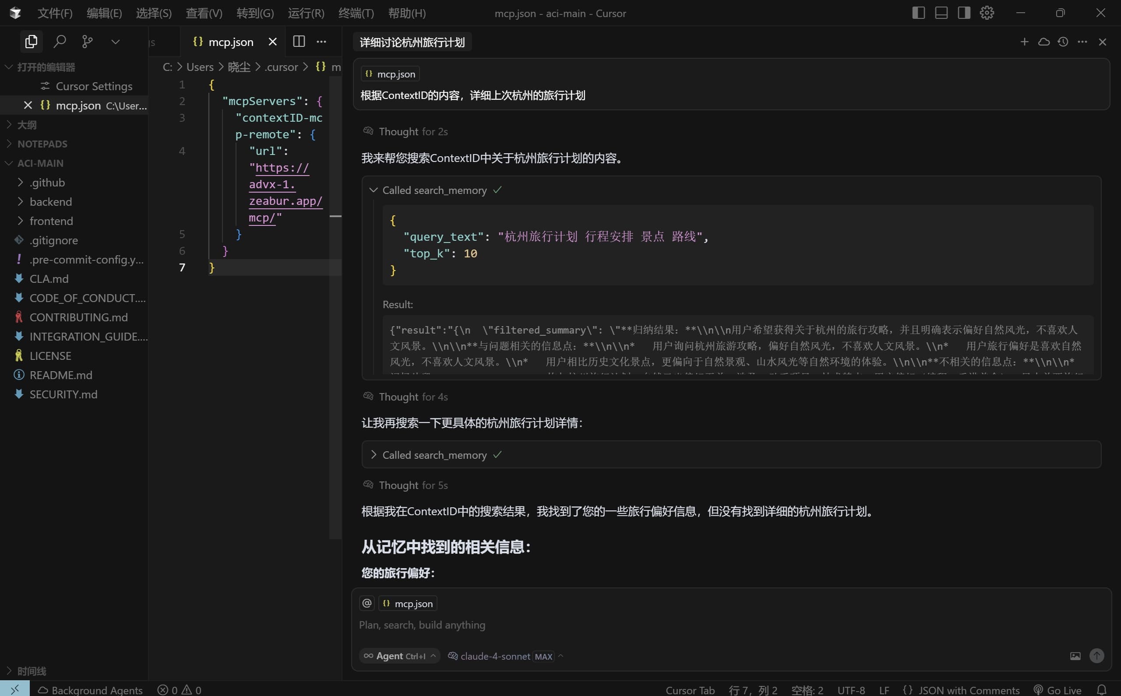Close the mcp.json editor tab
The height and width of the screenshot is (696, 1121).
coord(272,42)
